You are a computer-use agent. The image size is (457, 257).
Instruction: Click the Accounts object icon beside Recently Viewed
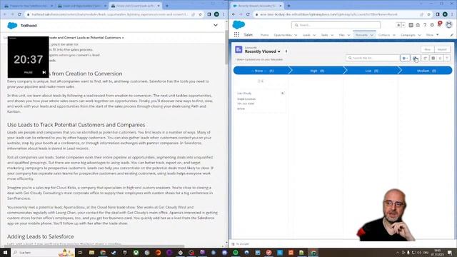(x=238, y=49)
